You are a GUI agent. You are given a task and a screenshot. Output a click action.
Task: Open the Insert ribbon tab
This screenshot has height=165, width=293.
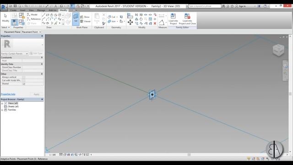(x=22, y=10)
